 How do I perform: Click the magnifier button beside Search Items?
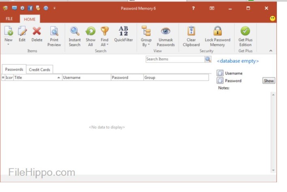click(208, 59)
